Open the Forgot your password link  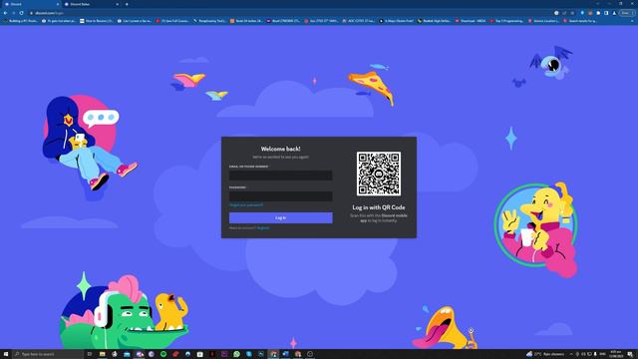[246, 205]
